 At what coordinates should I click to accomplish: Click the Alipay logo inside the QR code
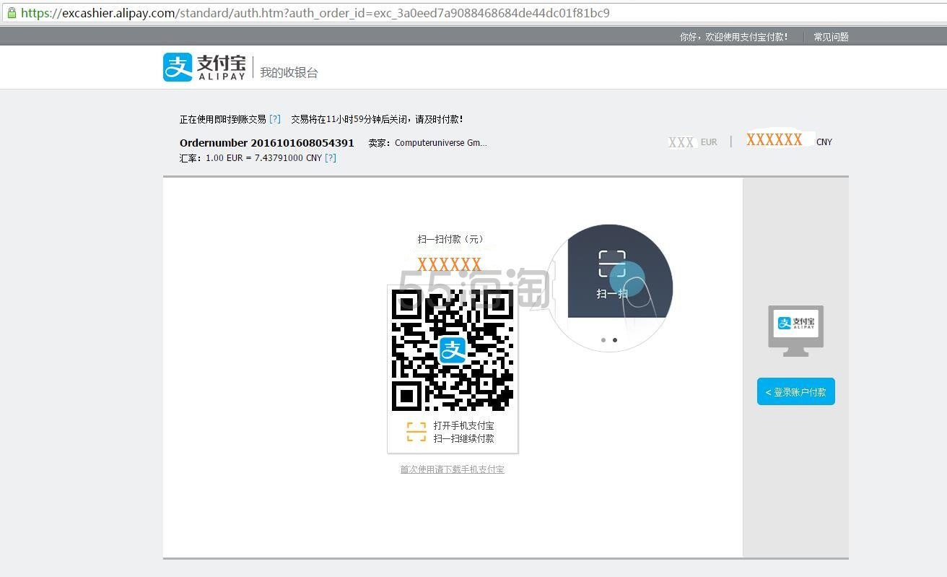tap(453, 350)
